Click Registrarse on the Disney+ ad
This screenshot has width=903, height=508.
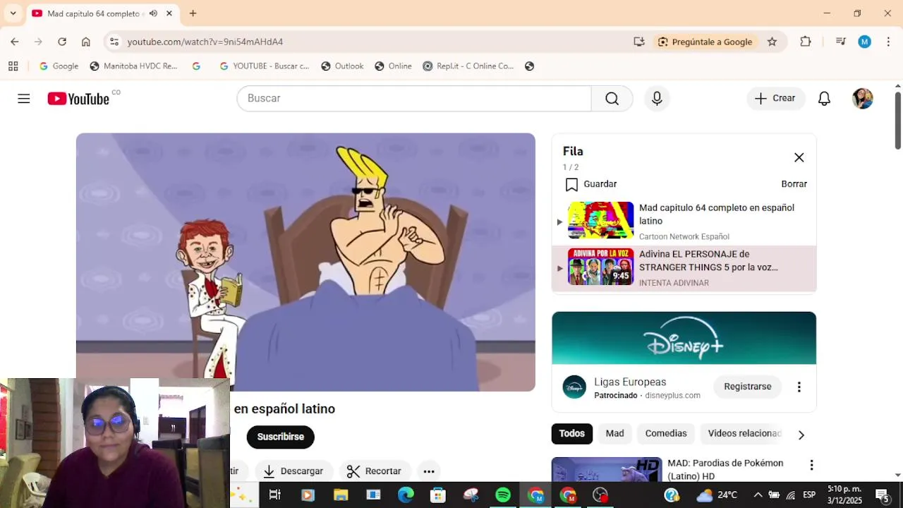tap(747, 387)
